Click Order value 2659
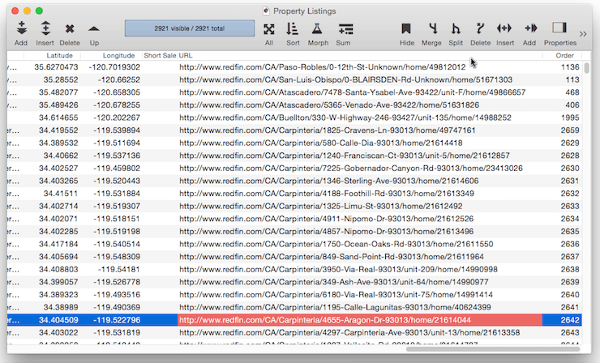The width and height of the screenshot is (600, 363). tap(570, 130)
